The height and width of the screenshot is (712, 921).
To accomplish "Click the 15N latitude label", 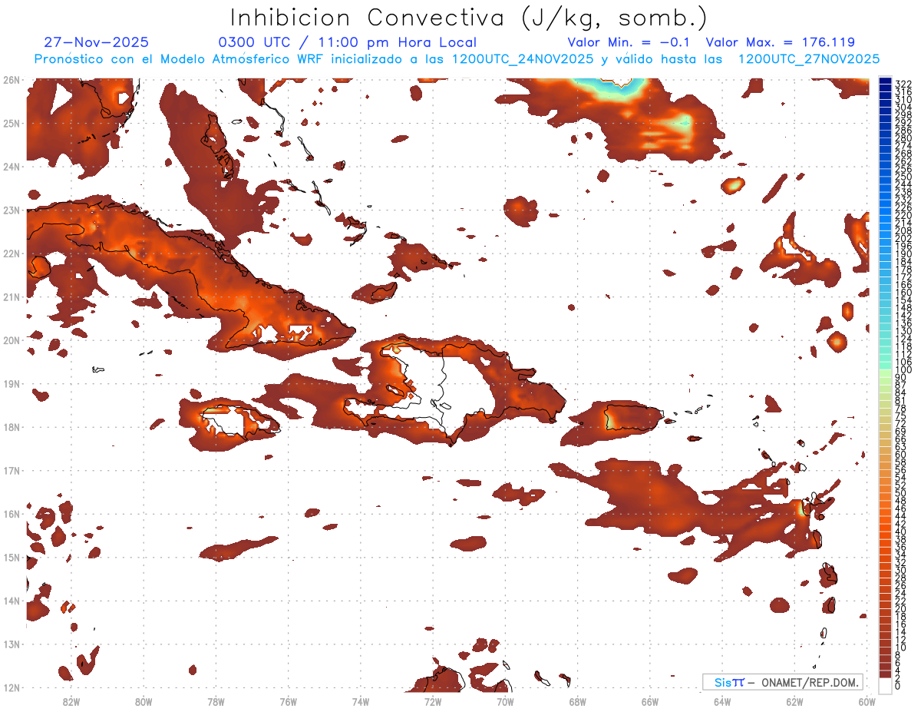I will [12, 557].
